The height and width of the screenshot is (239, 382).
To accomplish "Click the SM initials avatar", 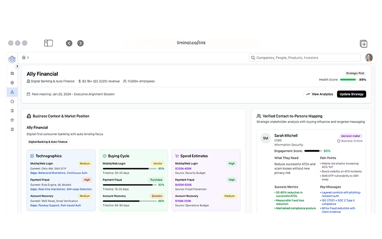I will (x=265, y=138).
